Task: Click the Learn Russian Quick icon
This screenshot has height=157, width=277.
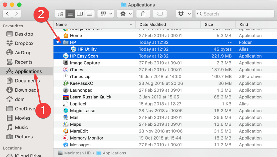Action: 66,97
